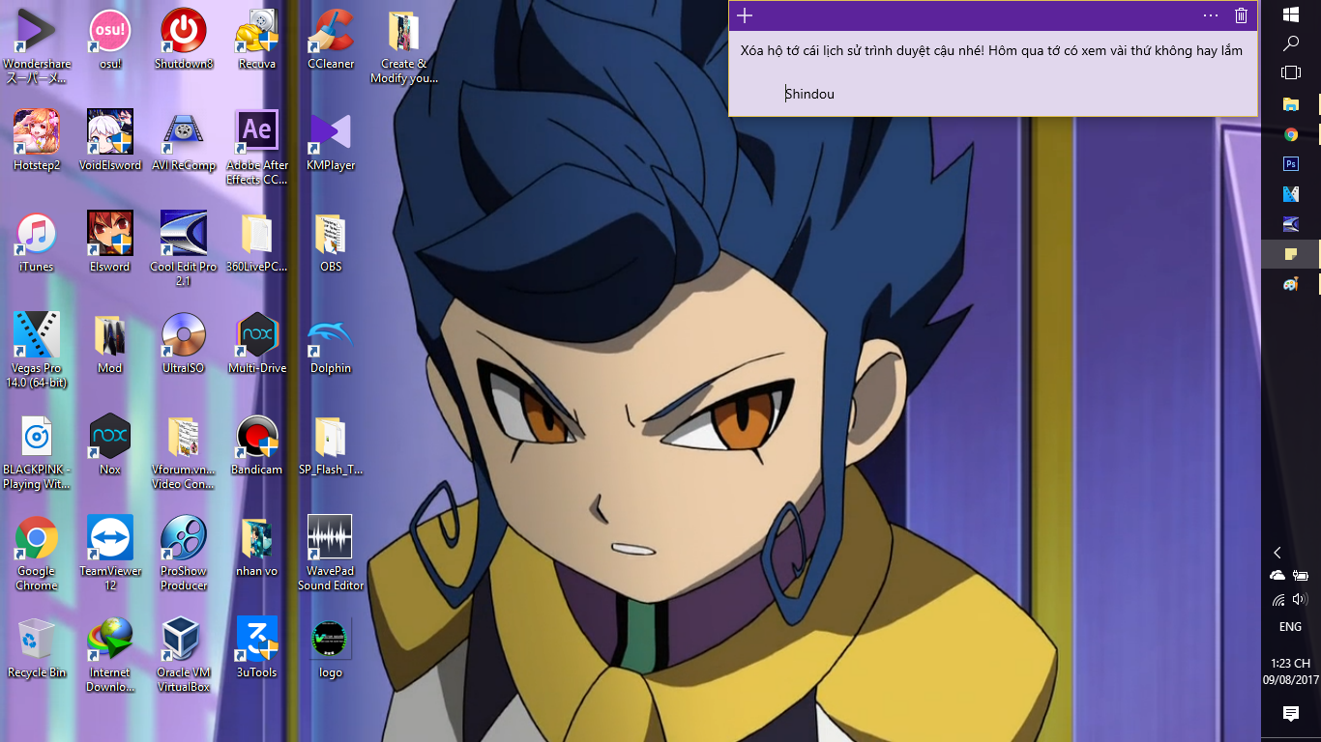Open the battery power tray icon
Viewport: 1321px width, 742px height.
(x=1301, y=576)
